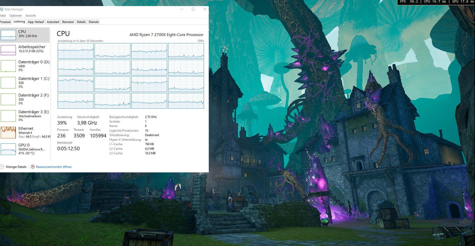
Task: Click the Ressourcenmonitor icon
Action: click(x=33, y=167)
